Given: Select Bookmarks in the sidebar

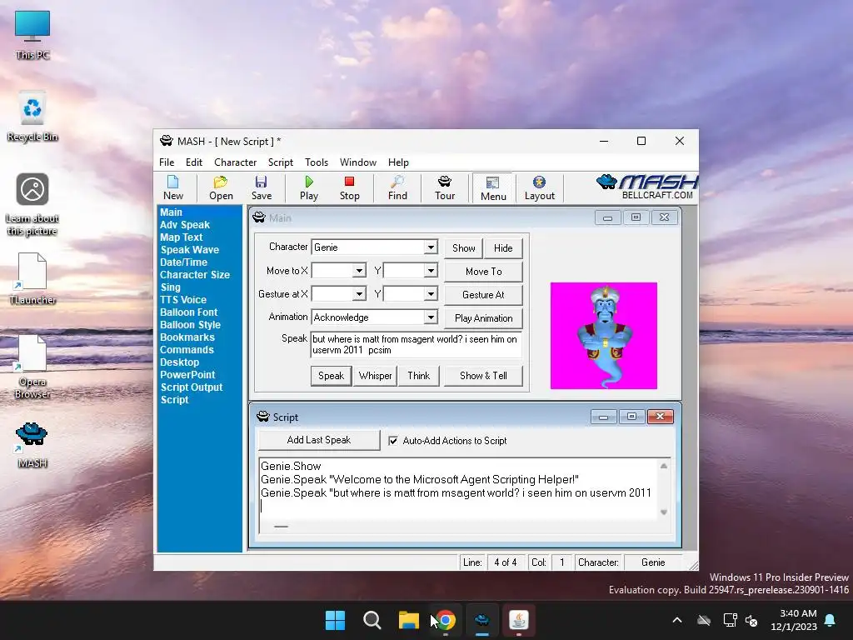Looking at the screenshot, I should 187,337.
